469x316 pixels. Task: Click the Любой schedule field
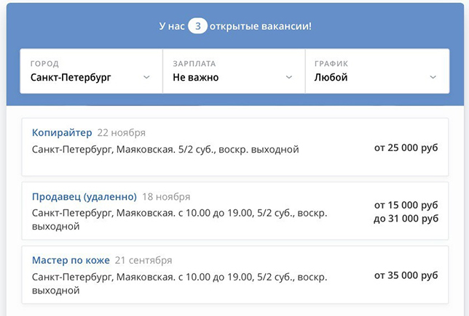tap(377, 71)
